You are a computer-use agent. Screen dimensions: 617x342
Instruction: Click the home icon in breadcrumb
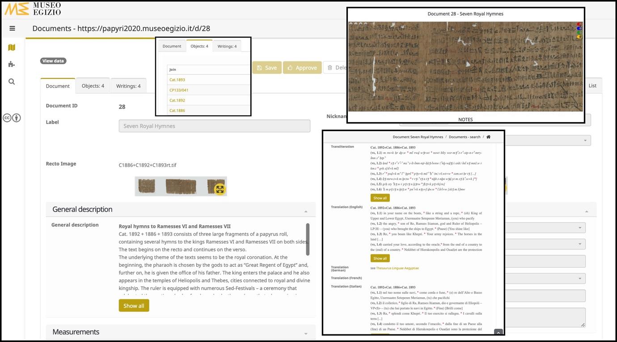tap(488, 137)
